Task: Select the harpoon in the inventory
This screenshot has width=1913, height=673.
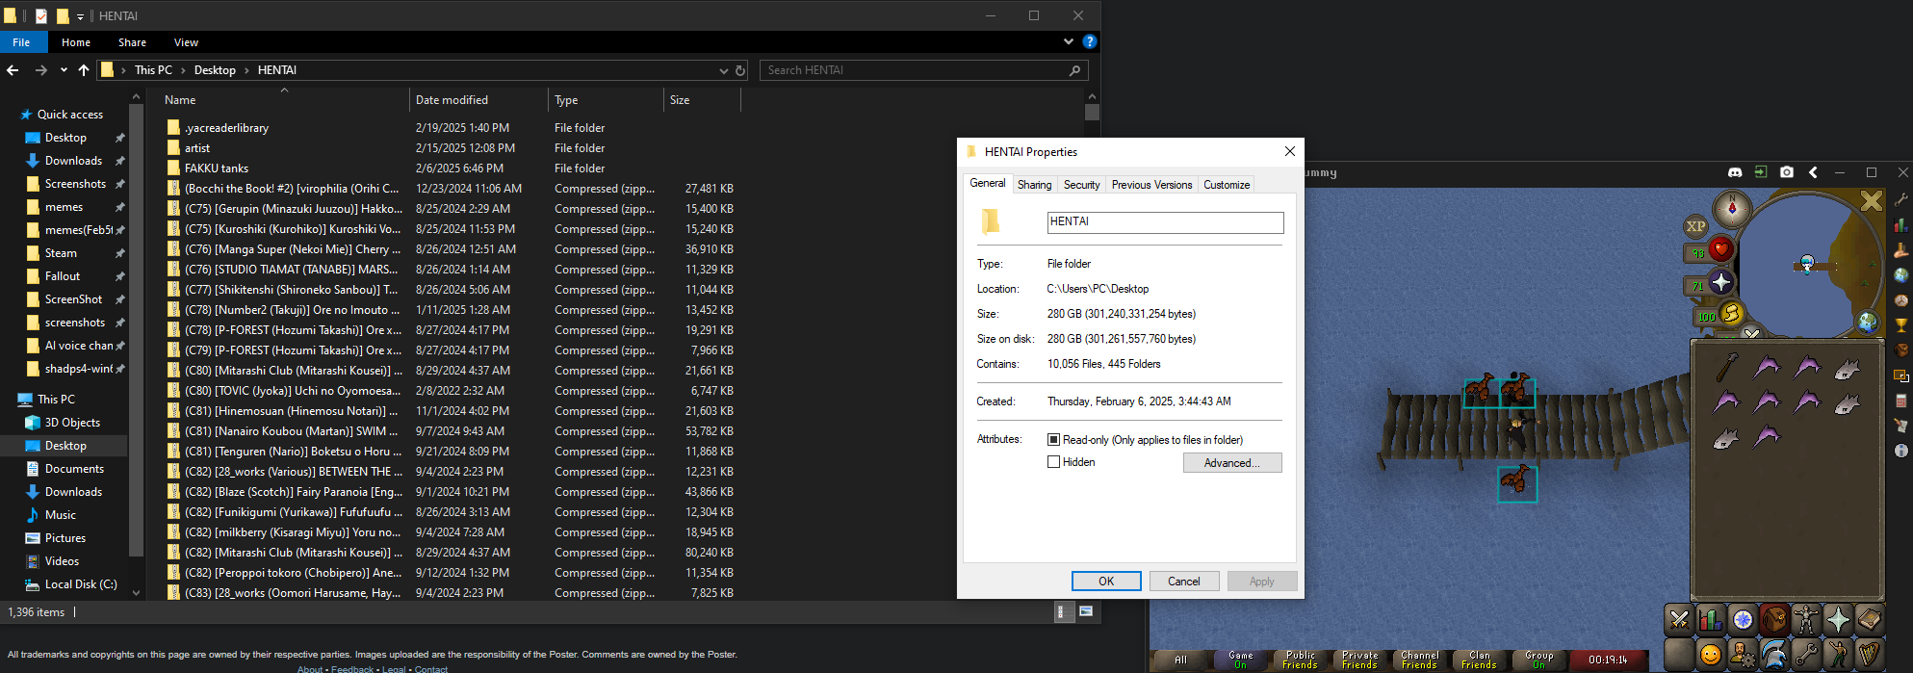Action: click(x=1727, y=367)
